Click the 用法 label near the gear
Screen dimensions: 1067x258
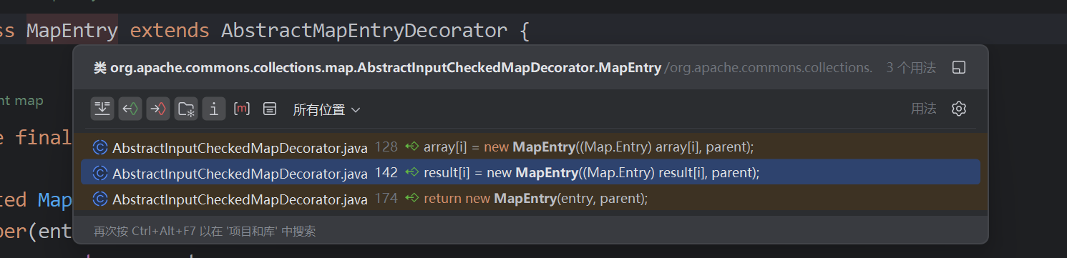click(x=923, y=109)
